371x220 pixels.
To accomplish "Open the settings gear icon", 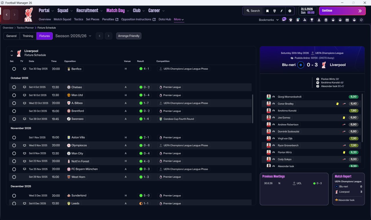I will (290, 11).
